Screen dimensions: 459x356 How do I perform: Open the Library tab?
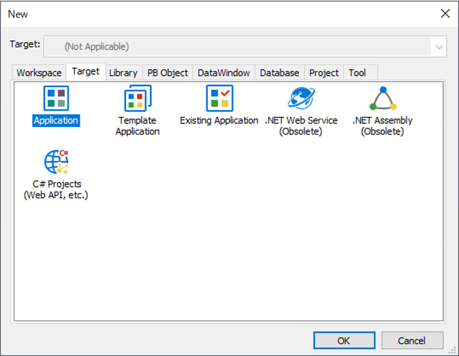pos(123,73)
